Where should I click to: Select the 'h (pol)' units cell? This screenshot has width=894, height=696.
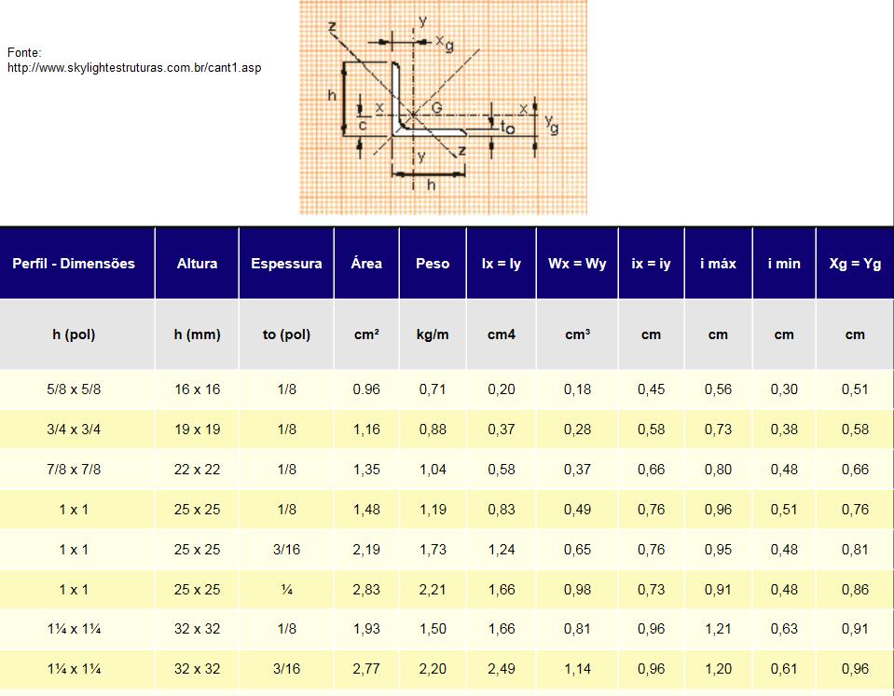(74, 334)
